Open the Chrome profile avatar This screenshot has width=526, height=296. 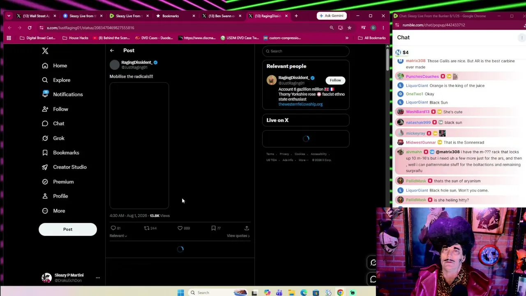(373, 28)
